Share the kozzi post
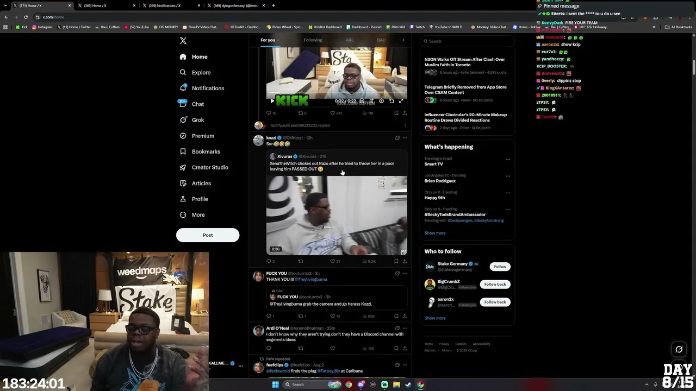Image resolution: width=696 pixels, height=391 pixels. coord(405,261)
